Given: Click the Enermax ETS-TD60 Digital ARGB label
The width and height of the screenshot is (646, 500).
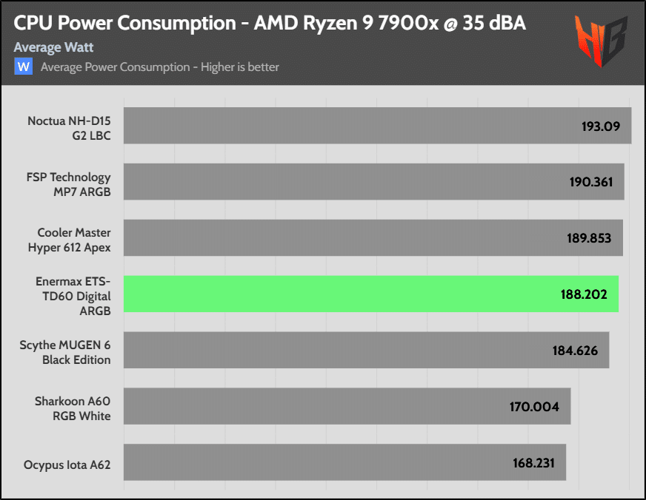Looking at the screenshot, I should (73, 296).
